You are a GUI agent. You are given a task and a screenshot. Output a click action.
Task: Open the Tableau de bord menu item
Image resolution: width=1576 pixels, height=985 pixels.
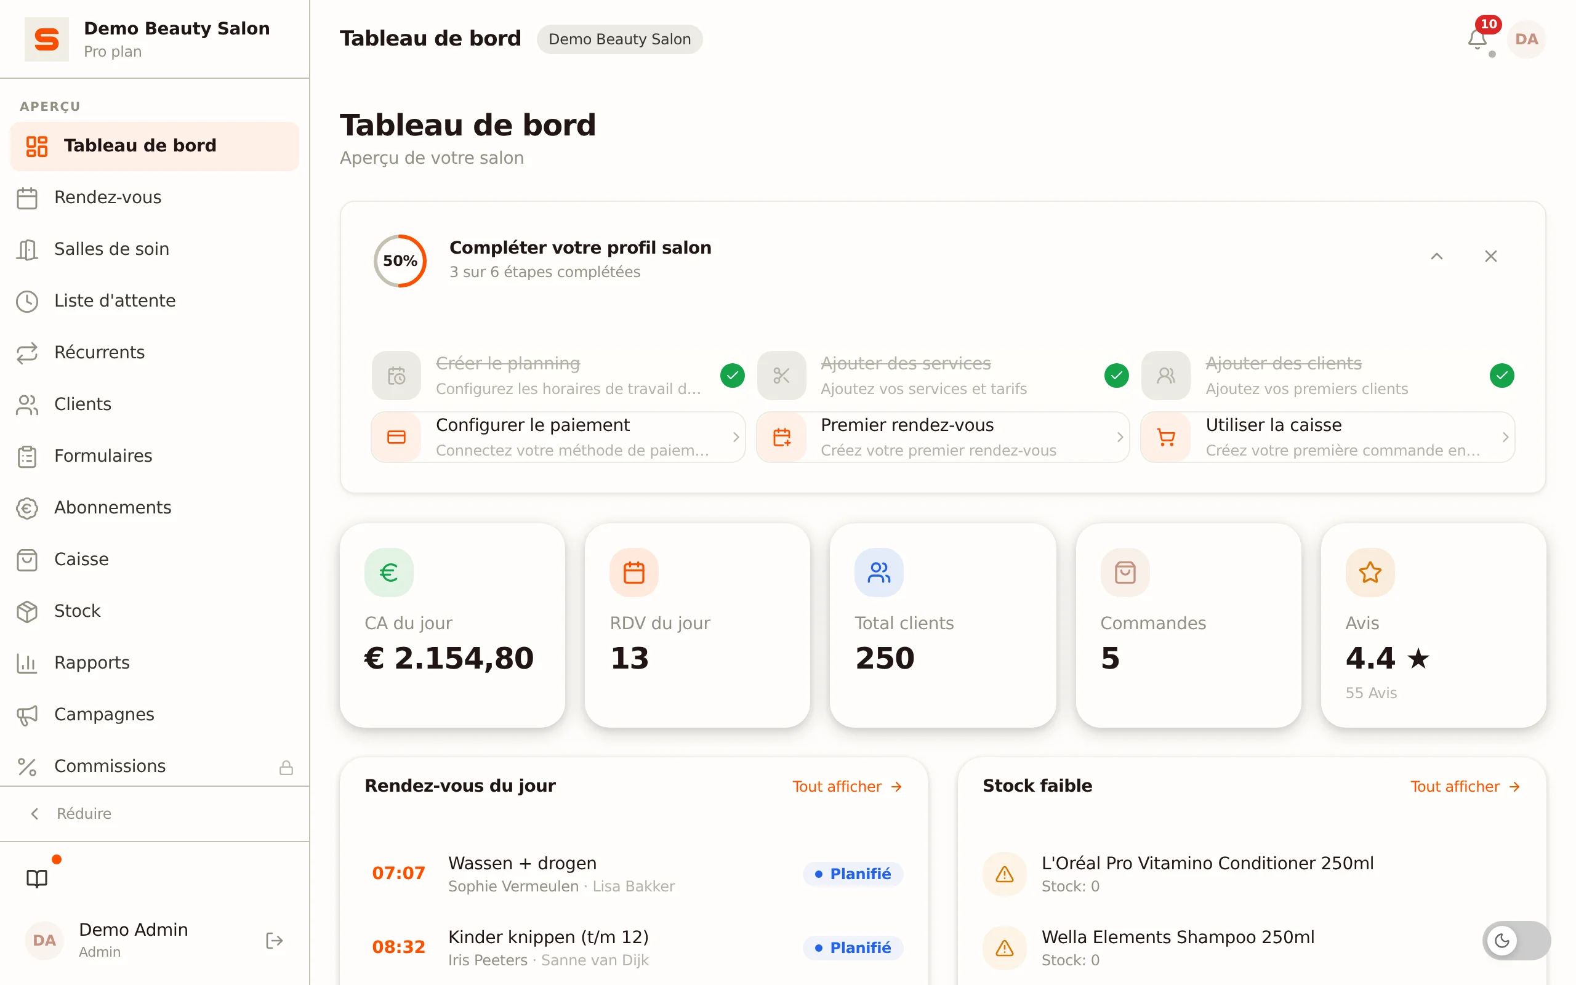(x=155, y=146)
